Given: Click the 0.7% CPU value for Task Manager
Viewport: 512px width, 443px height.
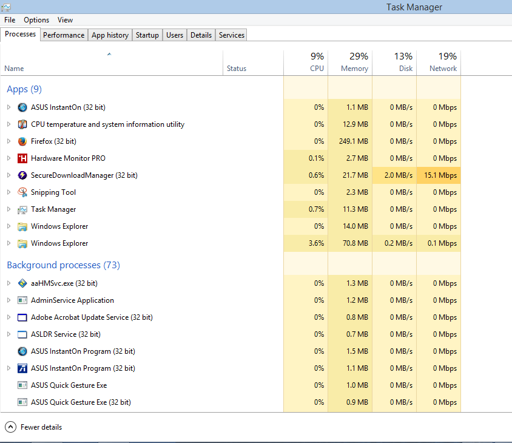Looking at the screenshot, I should click(316, 209).
